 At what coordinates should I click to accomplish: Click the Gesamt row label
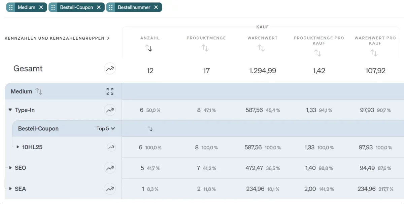click(28, 69)
